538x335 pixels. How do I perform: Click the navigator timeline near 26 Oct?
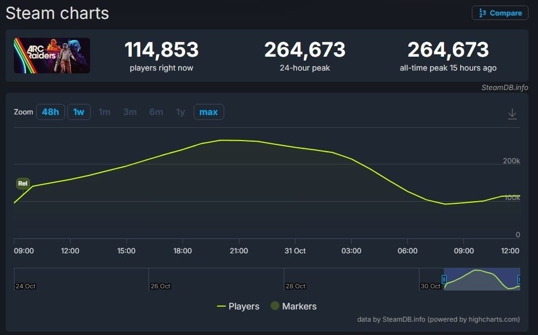(x=160, y=279)
